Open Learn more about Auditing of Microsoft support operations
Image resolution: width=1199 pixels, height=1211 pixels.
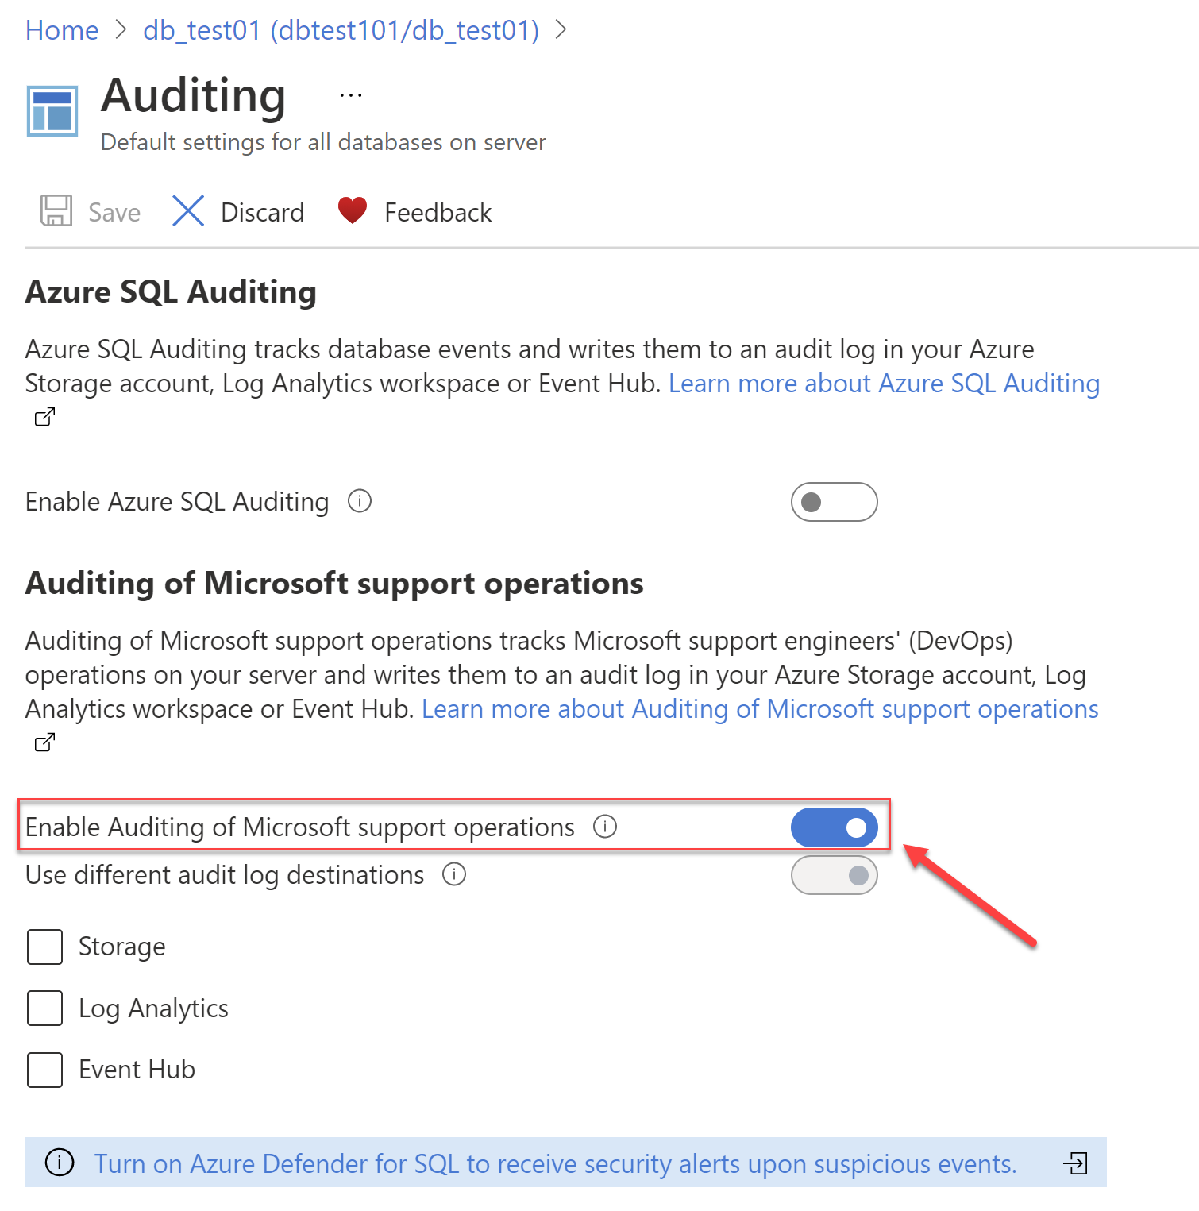point(760,709)
